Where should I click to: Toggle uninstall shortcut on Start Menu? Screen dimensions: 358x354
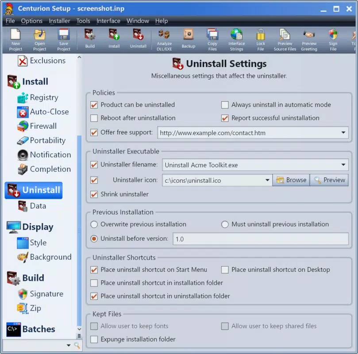click(x=94, y=270)
